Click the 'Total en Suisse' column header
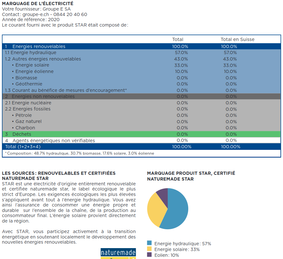 (x=238, y=39)
